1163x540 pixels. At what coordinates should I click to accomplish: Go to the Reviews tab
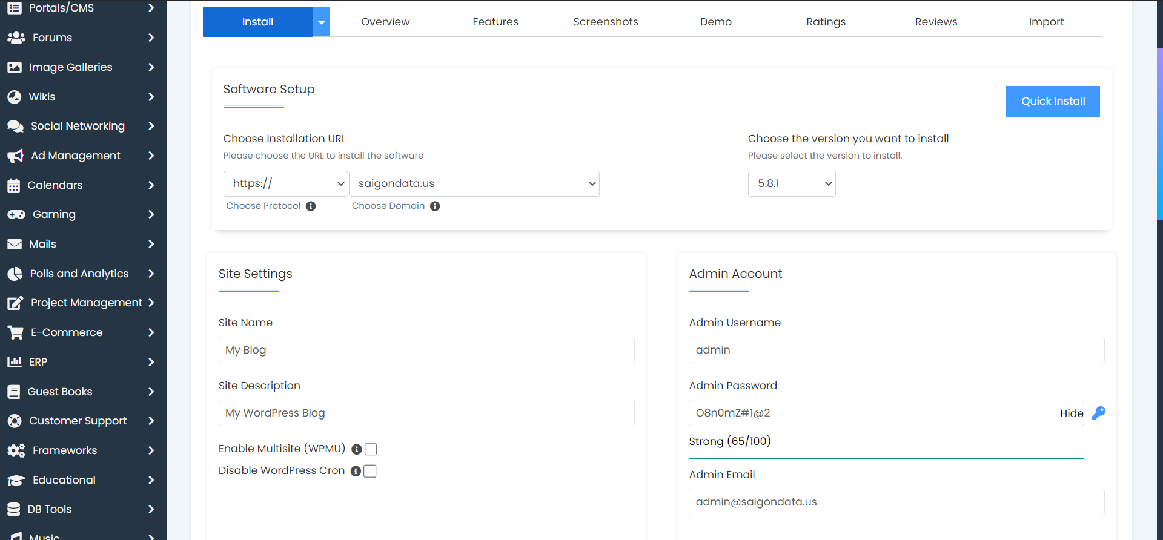(936, 22)
